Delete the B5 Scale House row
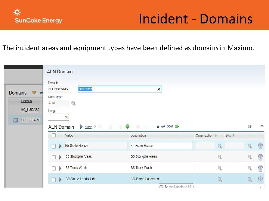Screen dimensions: 269x201 tap(260, 146)
